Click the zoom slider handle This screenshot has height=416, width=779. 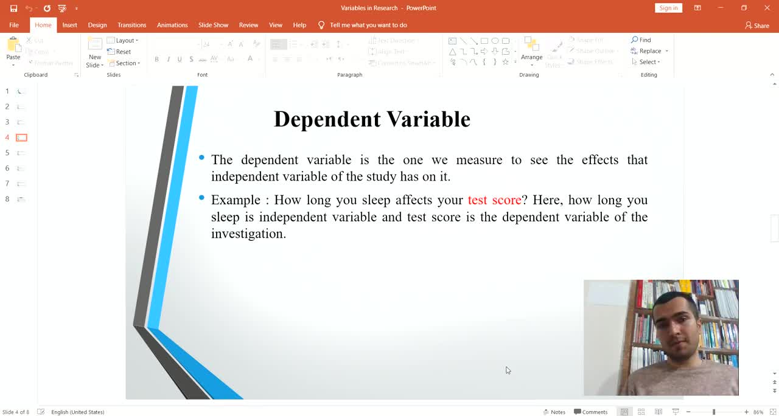point(714,412)
